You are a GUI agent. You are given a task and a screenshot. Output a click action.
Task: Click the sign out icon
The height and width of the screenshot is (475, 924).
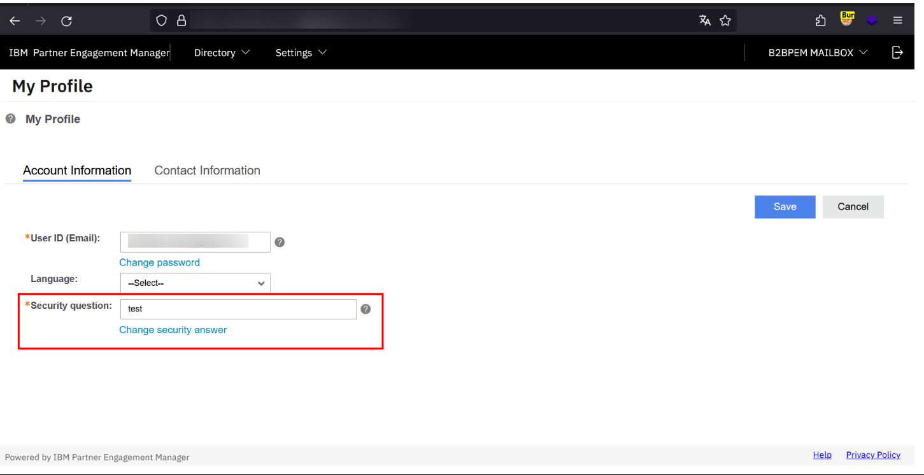click(x=897, y=52)
